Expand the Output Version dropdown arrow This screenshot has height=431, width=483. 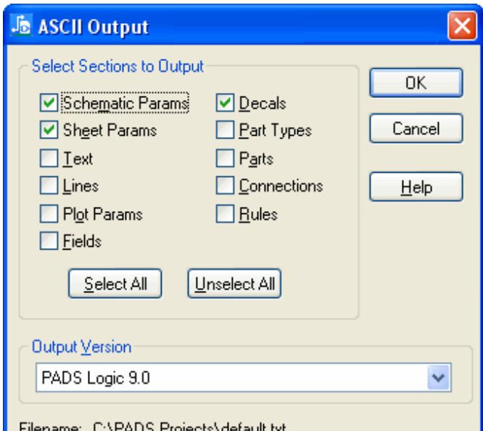tap(437, 378)
